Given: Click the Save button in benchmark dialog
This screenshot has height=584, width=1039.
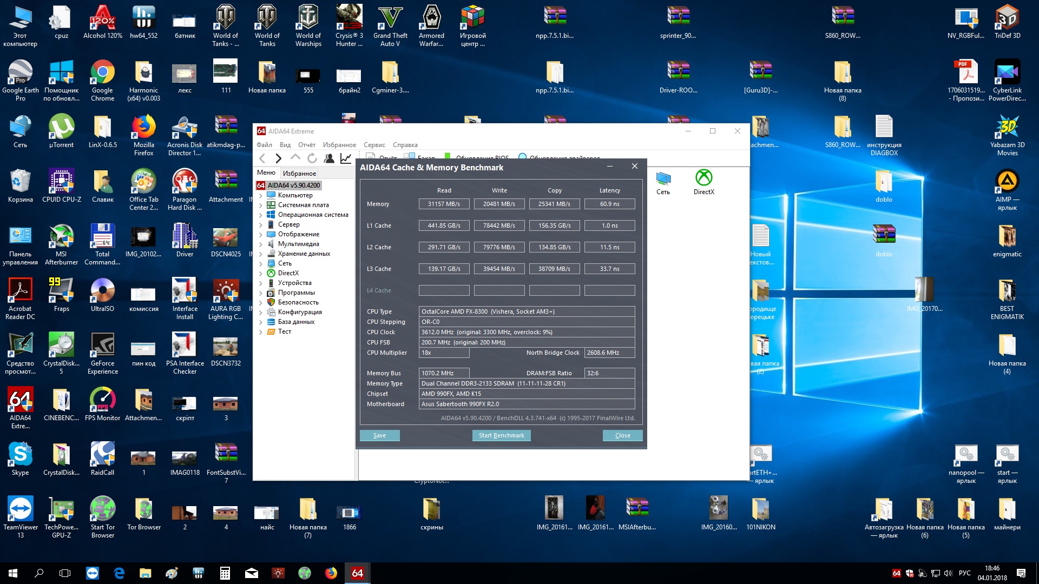Looking at the screenshot, I should tap(379, 435).
